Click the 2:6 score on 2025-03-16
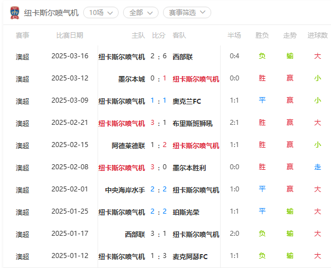331x268 pixels. 159,57
